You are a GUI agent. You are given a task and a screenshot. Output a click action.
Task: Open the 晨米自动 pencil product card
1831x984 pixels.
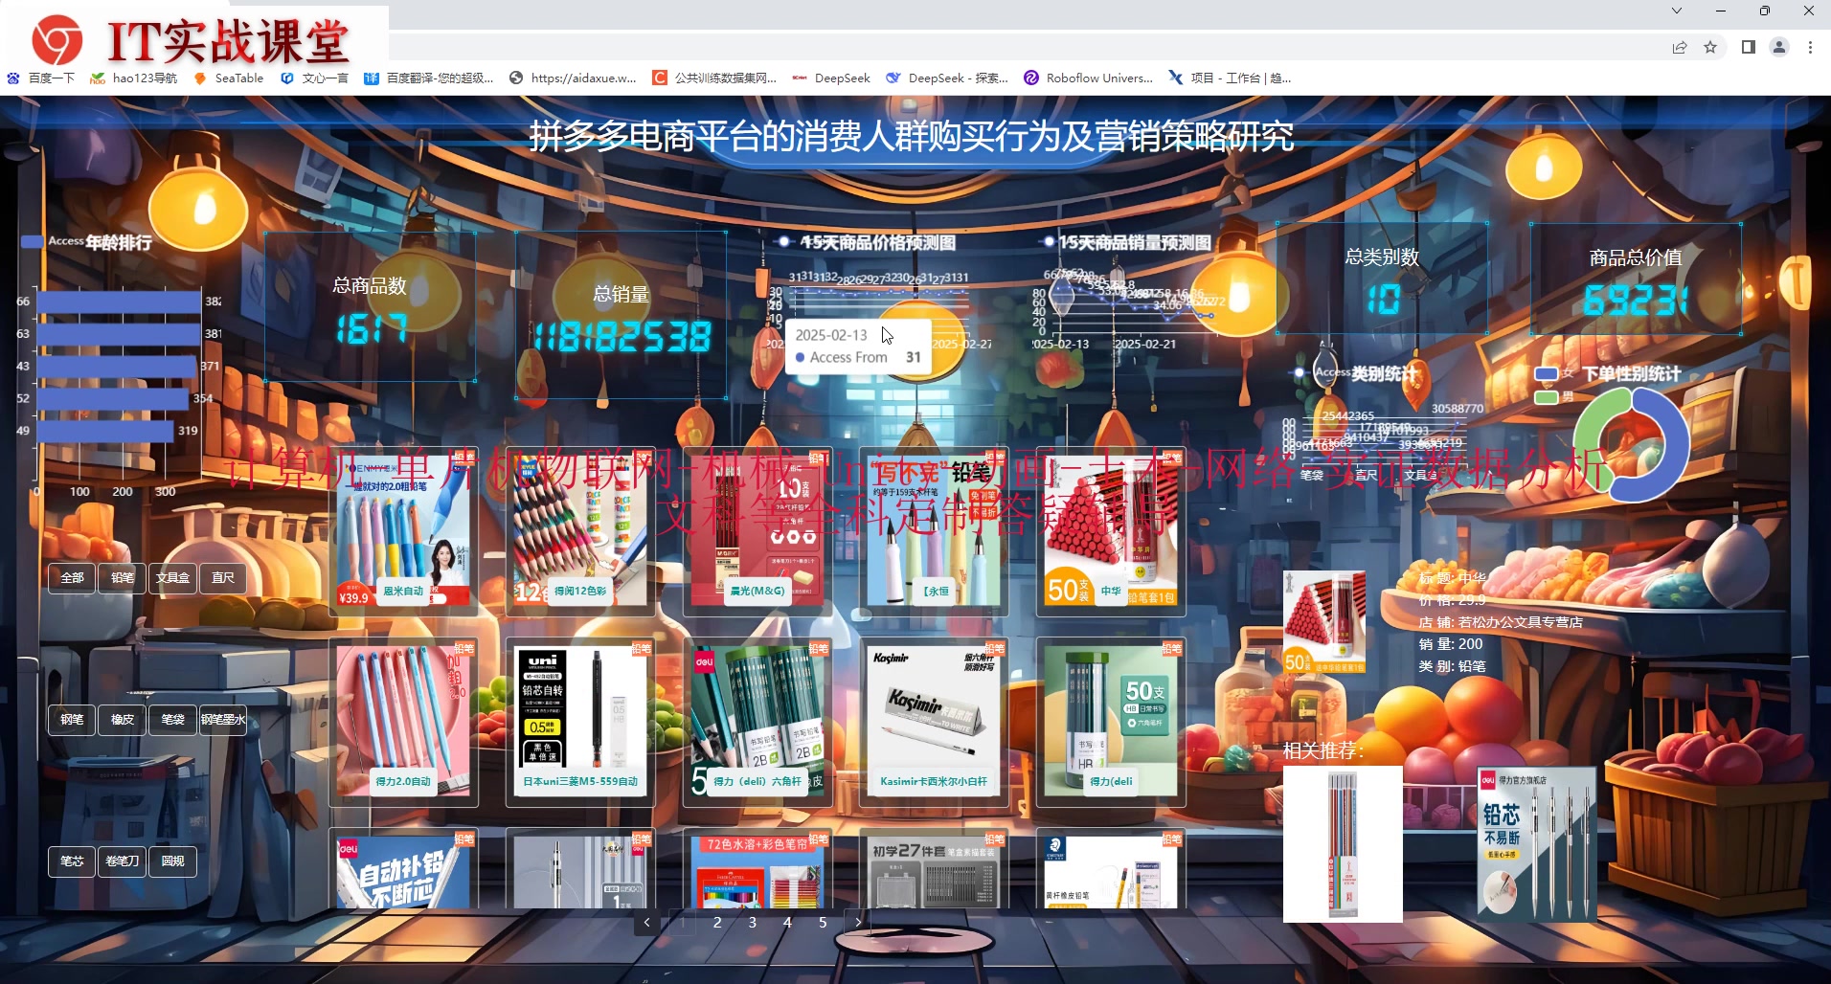(403, 530)
